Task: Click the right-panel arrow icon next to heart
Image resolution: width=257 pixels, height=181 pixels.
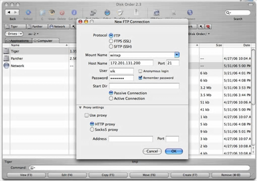Action: click(201, 27)
